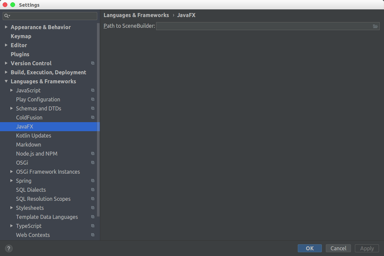Click Languages & Frameworks breadcrumb heading

pyautogui.click(x=136, y=15)
